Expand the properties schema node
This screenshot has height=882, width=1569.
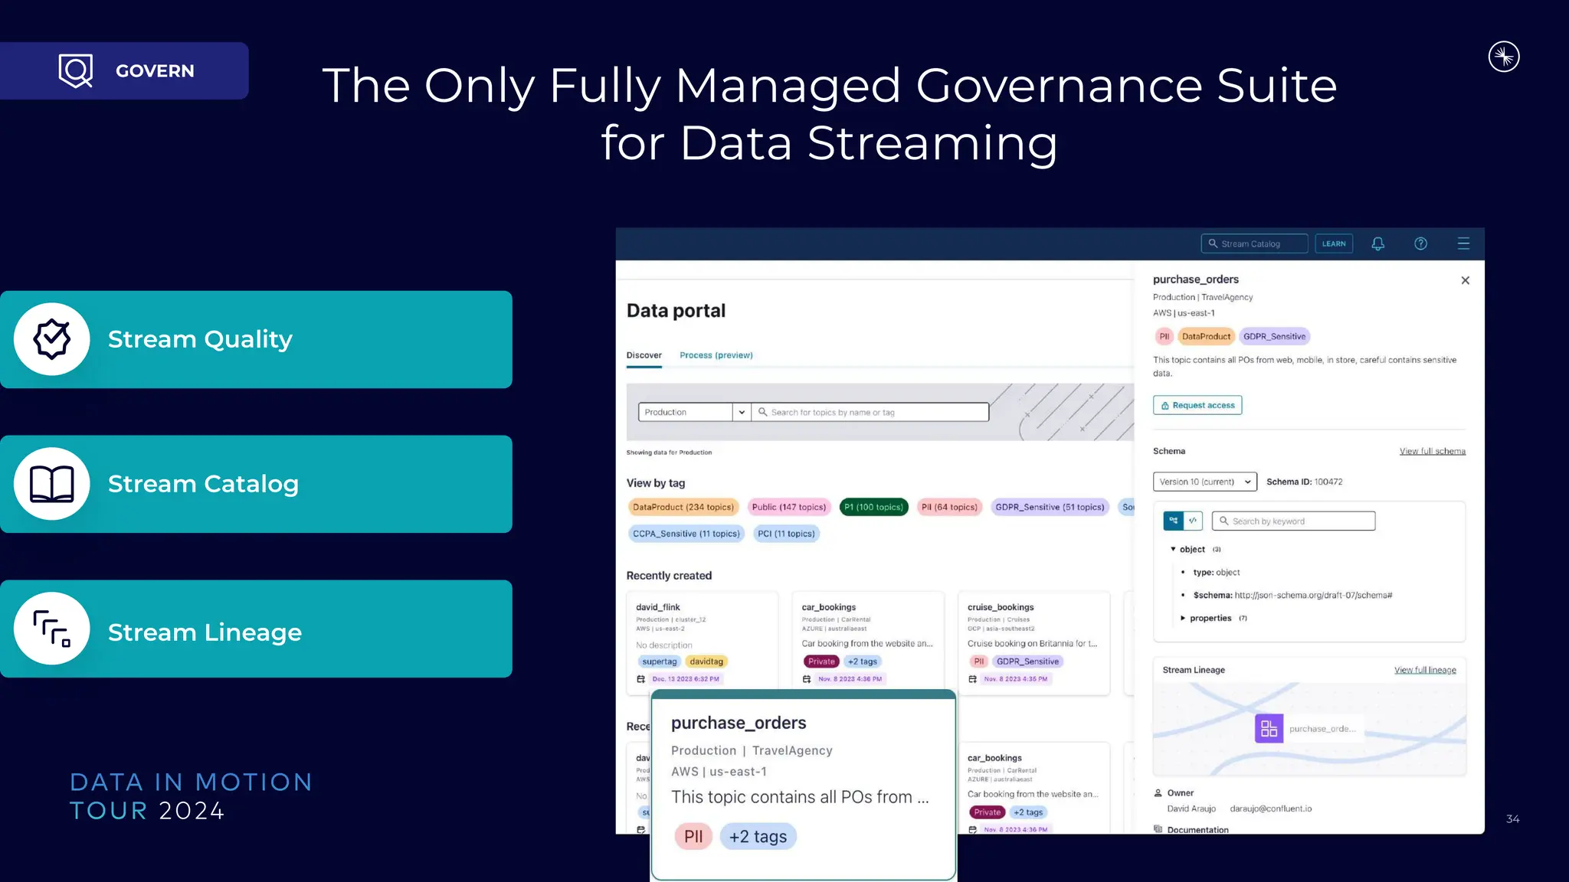[1184, 618]
